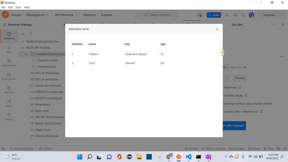Screen dimensions: 288x162
Task: Open the settings gear icon
Action: 235,15
